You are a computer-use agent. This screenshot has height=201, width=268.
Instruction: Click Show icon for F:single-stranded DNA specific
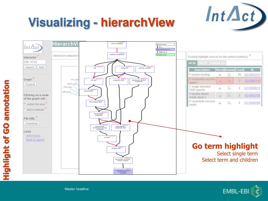pos(220,88)
